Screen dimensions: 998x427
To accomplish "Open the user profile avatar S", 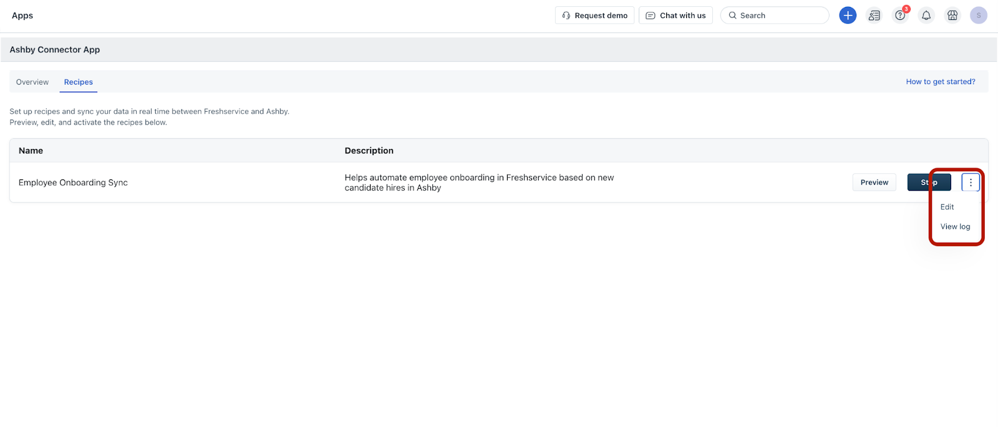I will tap(979, 16).
